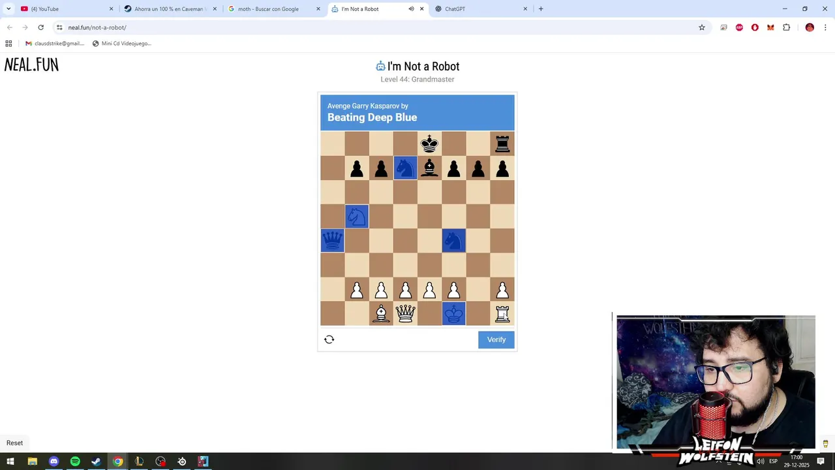This screenshot has width=835, height=470.
Task: Select the highlighted white knight above the queen
Action: (357, 217)
